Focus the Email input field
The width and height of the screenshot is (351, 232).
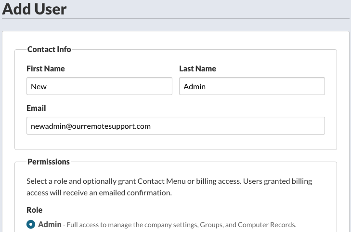coord(176,125)
